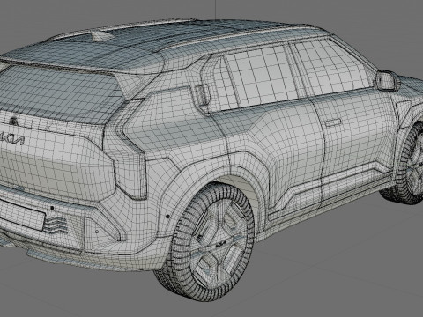Viewport: 423px width, 317px height.
Task: Click the front door handle
Action: 333,122
